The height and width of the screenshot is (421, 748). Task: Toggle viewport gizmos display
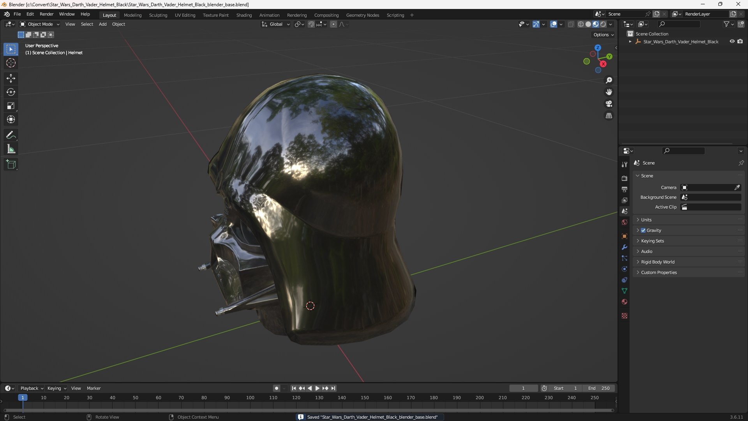536,24
